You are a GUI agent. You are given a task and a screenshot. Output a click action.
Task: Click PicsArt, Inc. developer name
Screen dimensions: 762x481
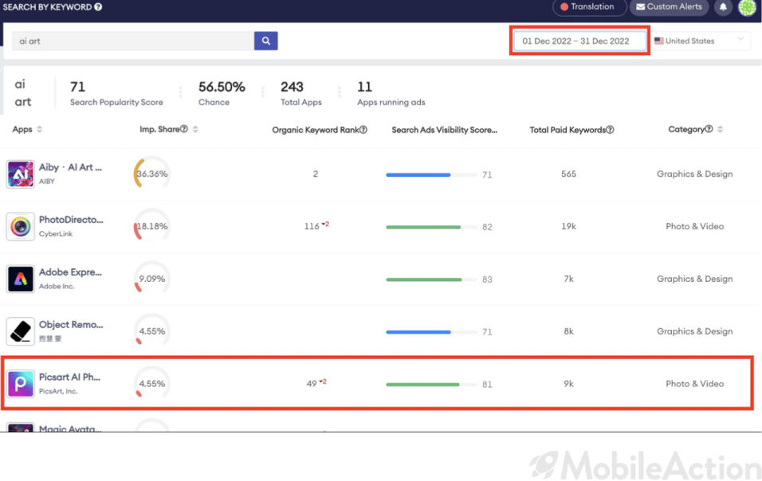click(x=58, y=391)
